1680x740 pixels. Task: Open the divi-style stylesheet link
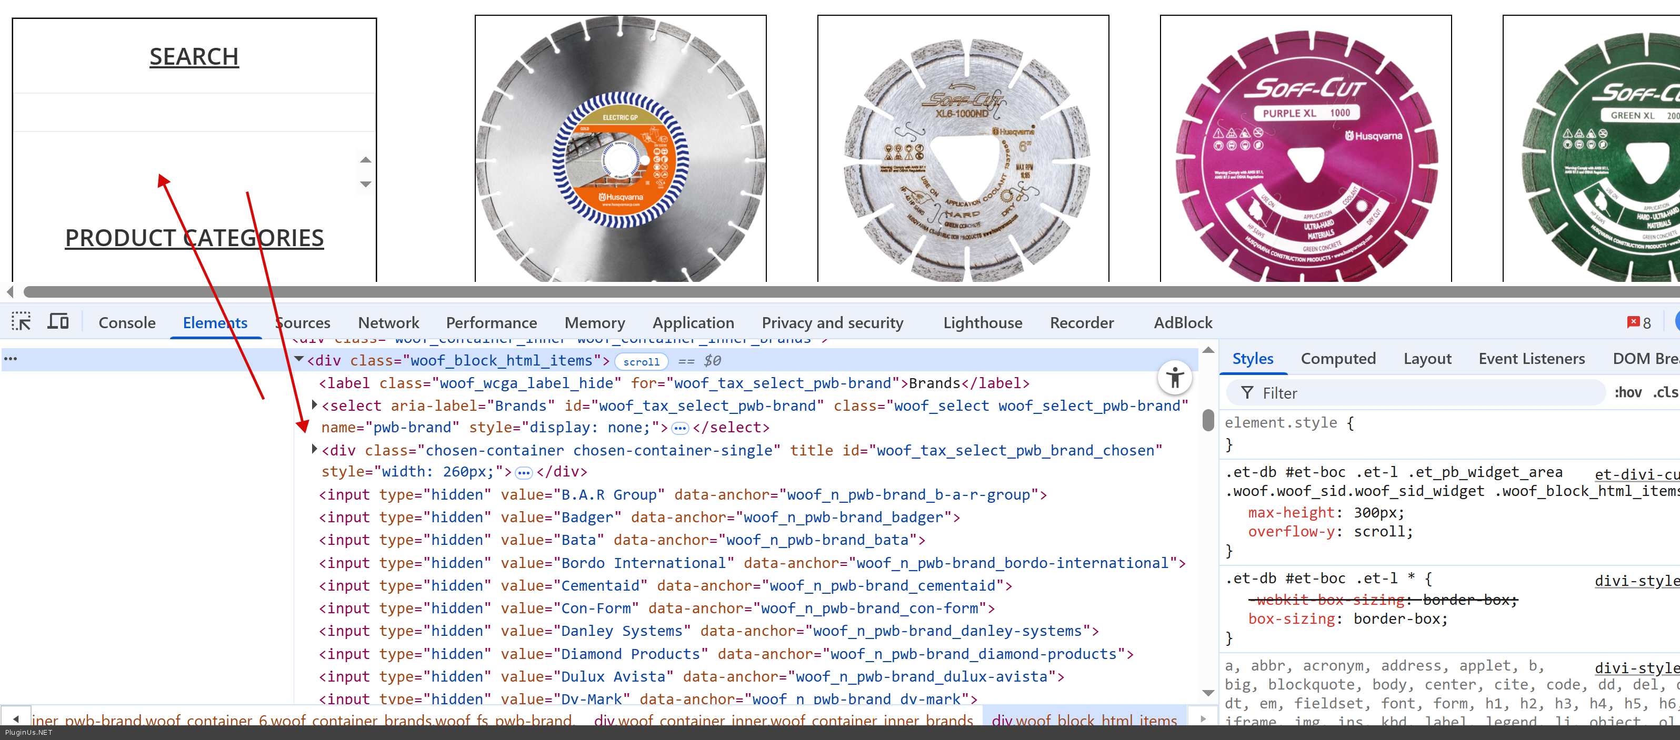click(1636, 580)
